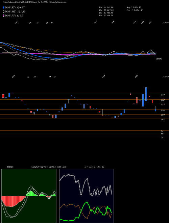Click the ADX (14 day) values text

tap(94, 167)
